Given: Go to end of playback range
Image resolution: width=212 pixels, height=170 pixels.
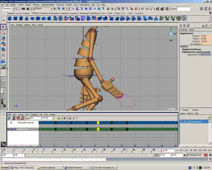Looking at the screenshot, I should 209,150.
